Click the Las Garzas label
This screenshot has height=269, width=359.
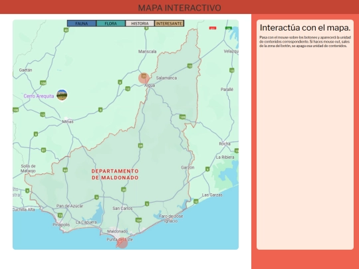[212, 195]
